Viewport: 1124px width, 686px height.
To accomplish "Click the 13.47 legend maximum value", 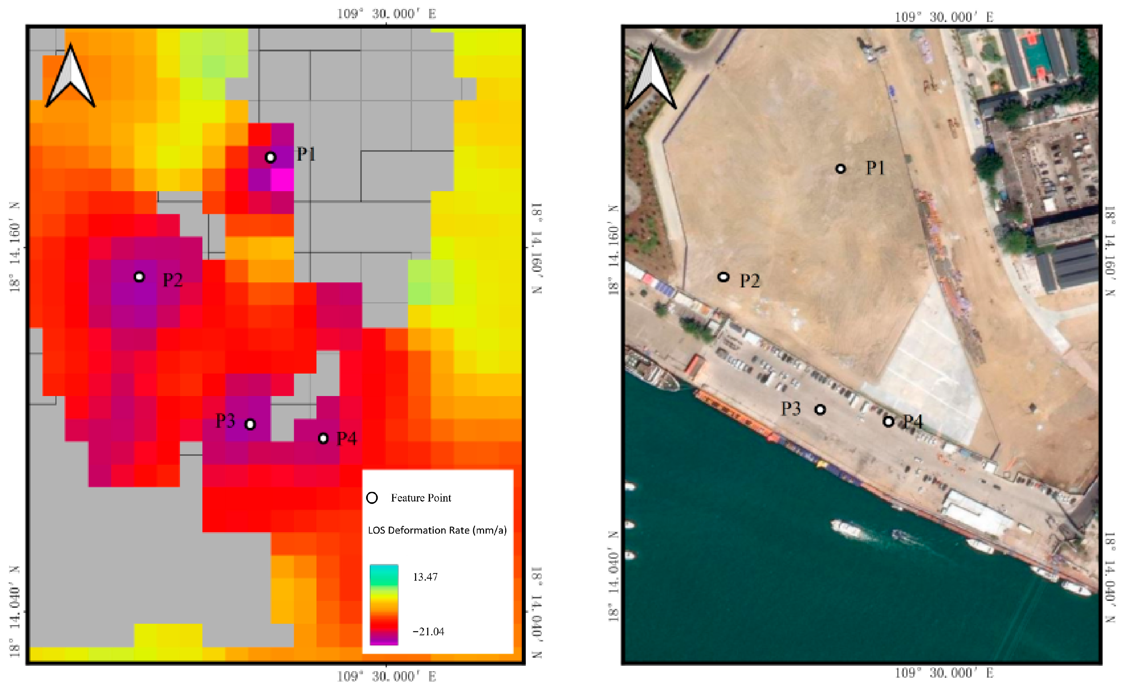I will [x=425, y=577].
